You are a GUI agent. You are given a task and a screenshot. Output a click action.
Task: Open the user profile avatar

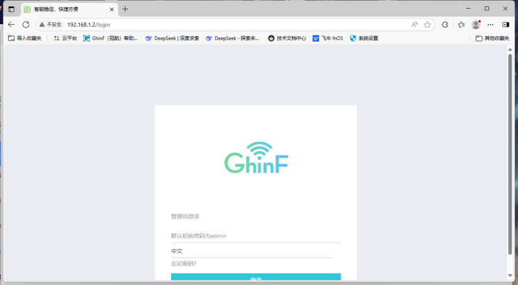click(x=476, y=24)
